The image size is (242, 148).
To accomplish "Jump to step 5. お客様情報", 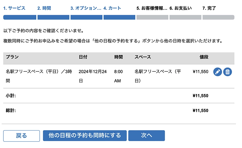I will point(152,8).
